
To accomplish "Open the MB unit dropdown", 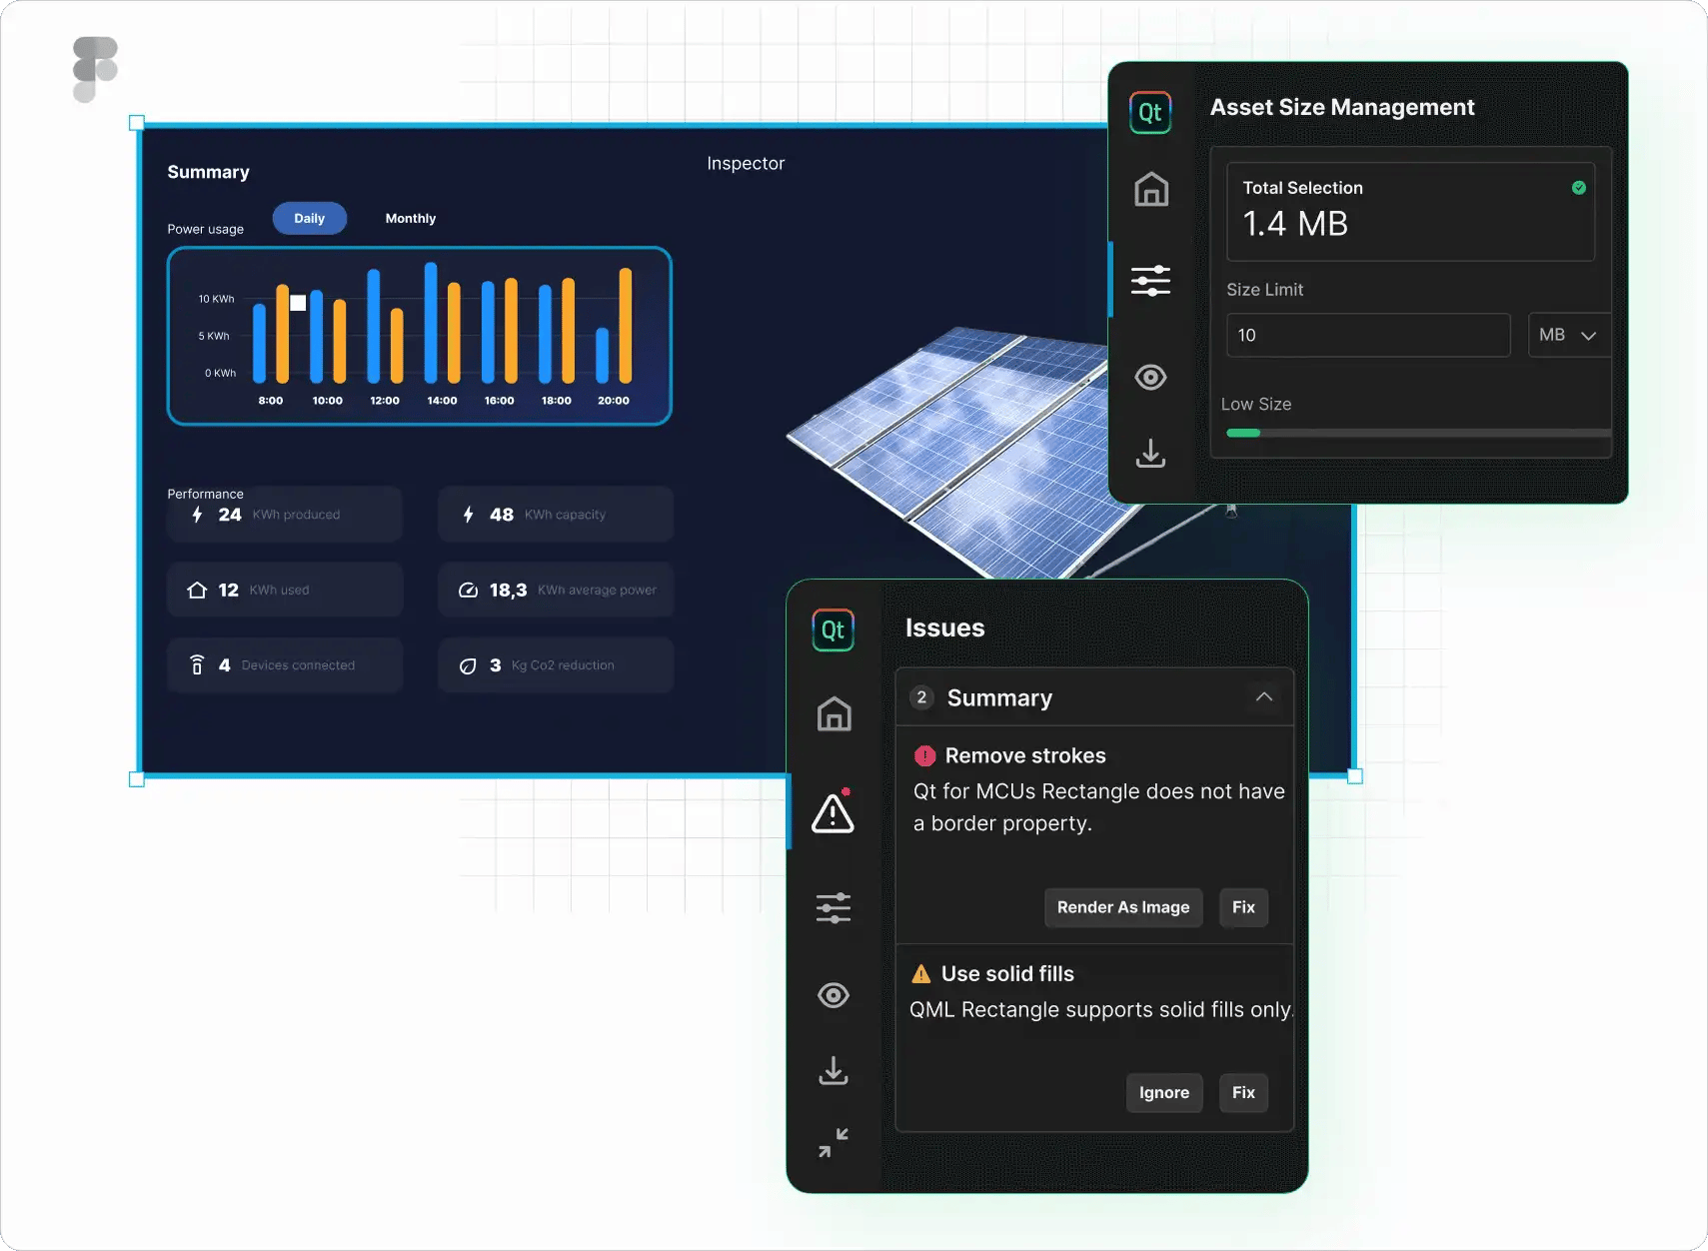I will click(1569, 335).
